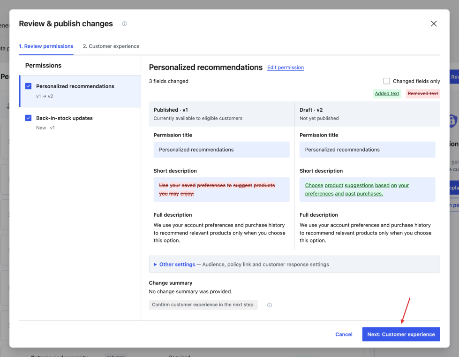Click the Published v1 full description text
The width and height of the screenshot is (459, 357).
click(x=219, y=233)
